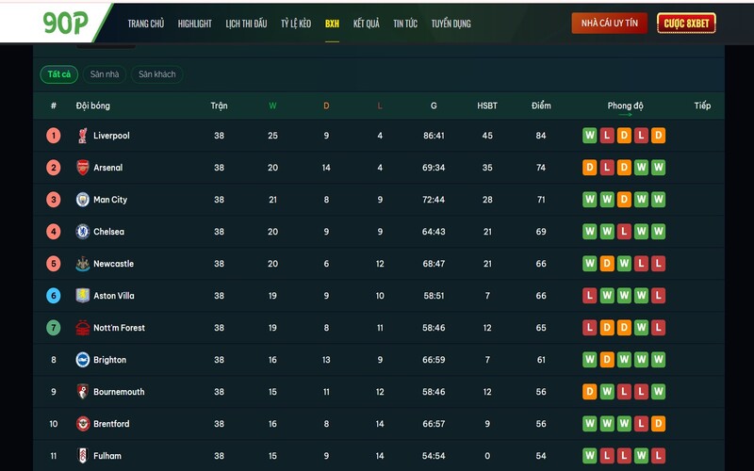
Task: Click the 90P site logo
Action: tap(63, 22)
